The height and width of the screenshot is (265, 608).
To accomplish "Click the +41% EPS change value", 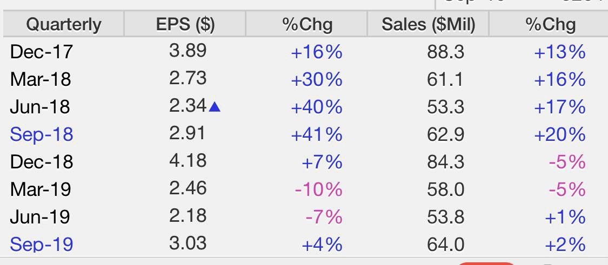I will click(x=316, y=134).
